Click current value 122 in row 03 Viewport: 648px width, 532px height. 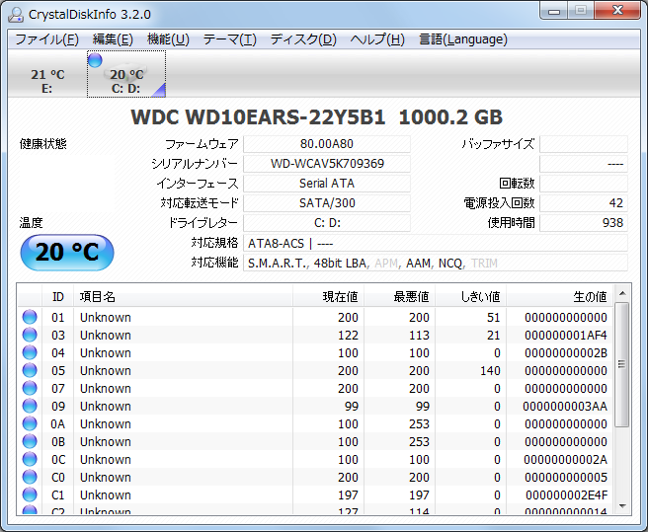(x=348, y=335)
